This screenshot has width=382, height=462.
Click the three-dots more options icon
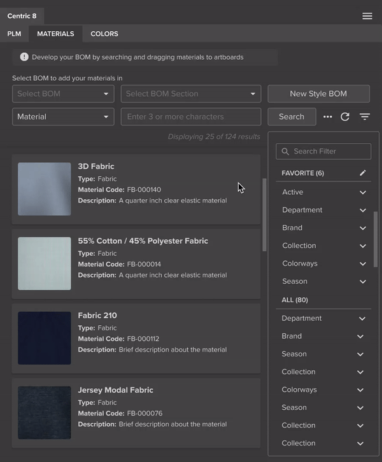click(328, 116)
